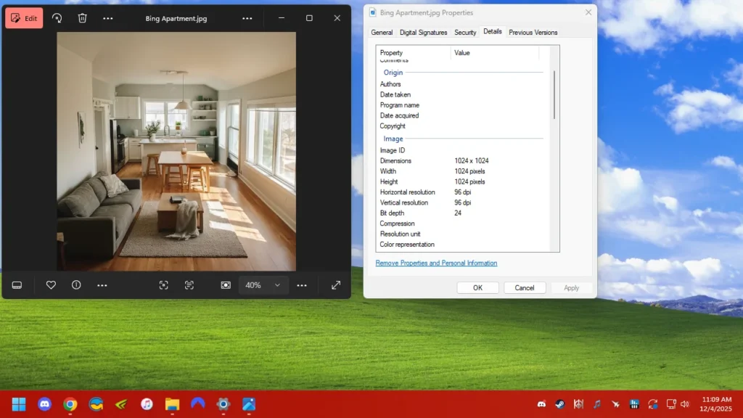Click the scan text icon

click(x=189, y=285)
